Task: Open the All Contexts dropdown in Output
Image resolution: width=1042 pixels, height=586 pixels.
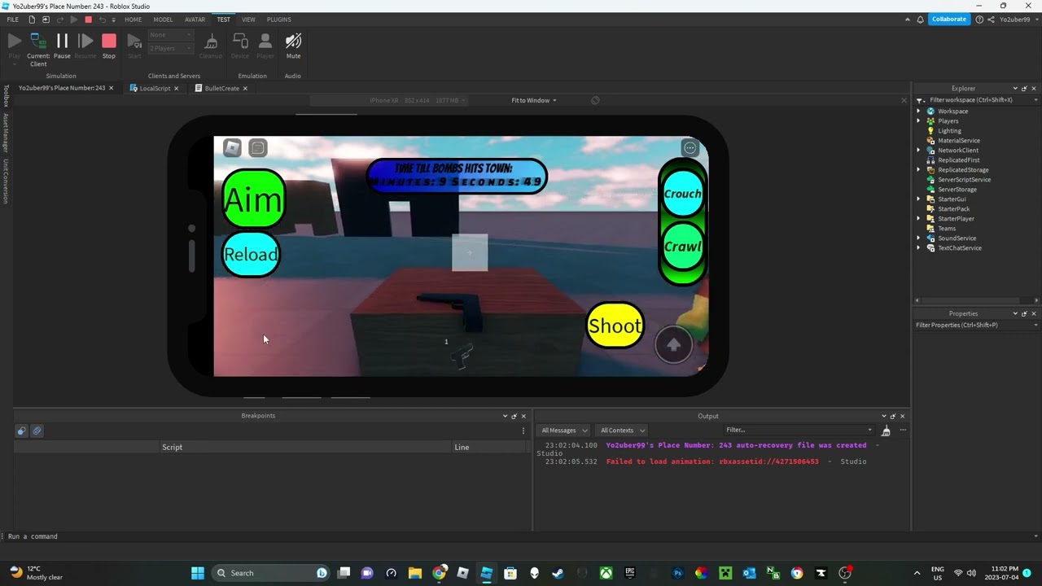Action: tap(622, 430)
